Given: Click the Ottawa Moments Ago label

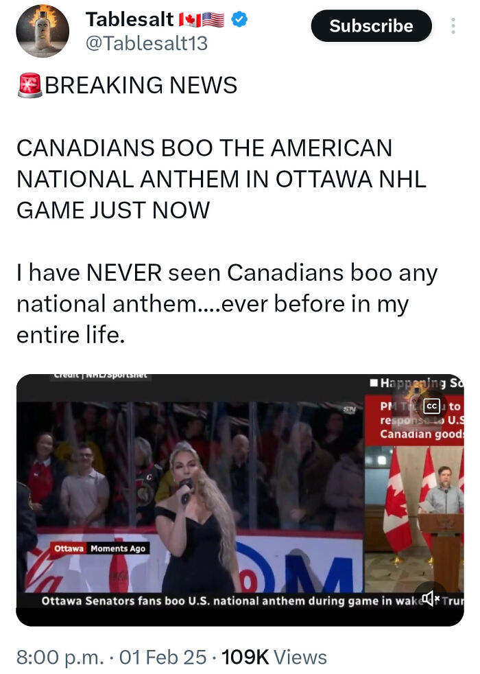Looking at the screenshot, I should pos(100,548).
